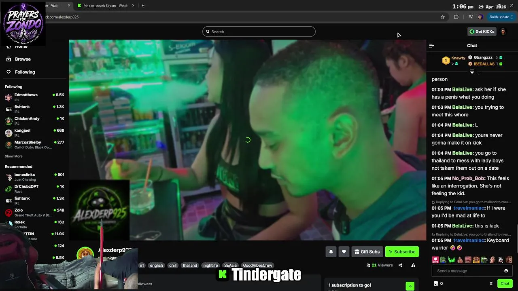The image size is (518, 291).
Task: Collapse chat using the arrow icon beside Chat
Action: pyautogui.click(x=431, y=46)
